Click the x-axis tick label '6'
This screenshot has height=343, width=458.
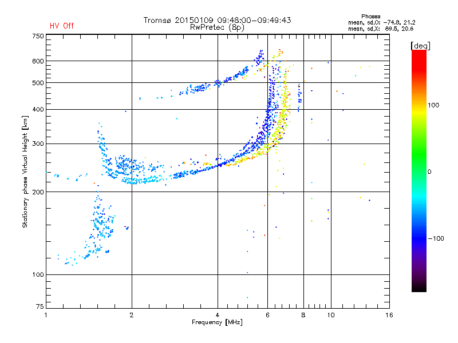pos(267,315)
